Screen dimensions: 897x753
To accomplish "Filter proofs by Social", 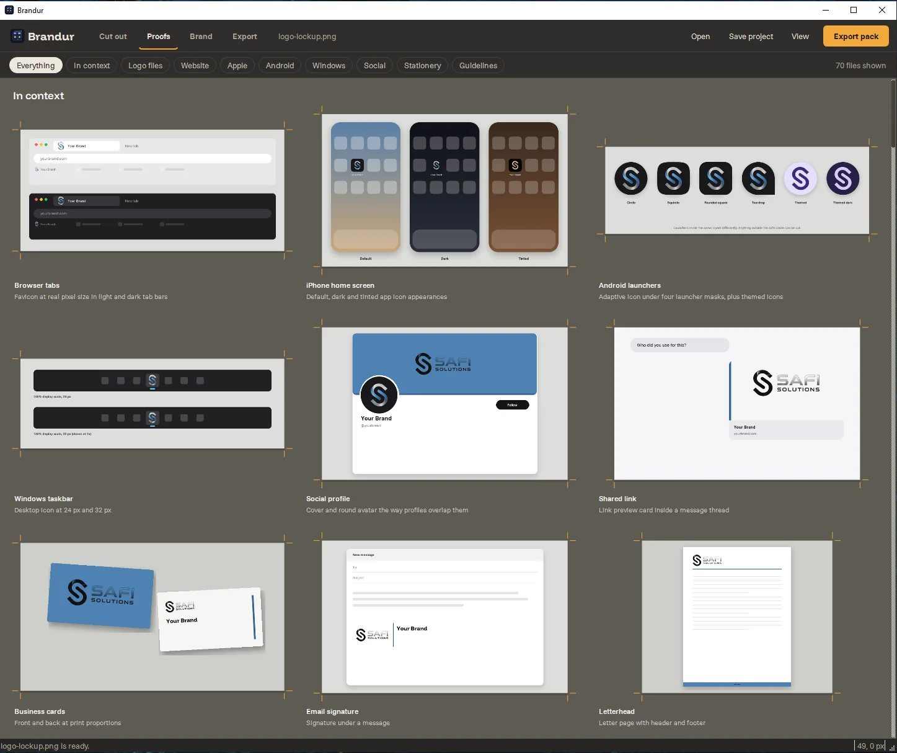I will [x=375, y=66].
